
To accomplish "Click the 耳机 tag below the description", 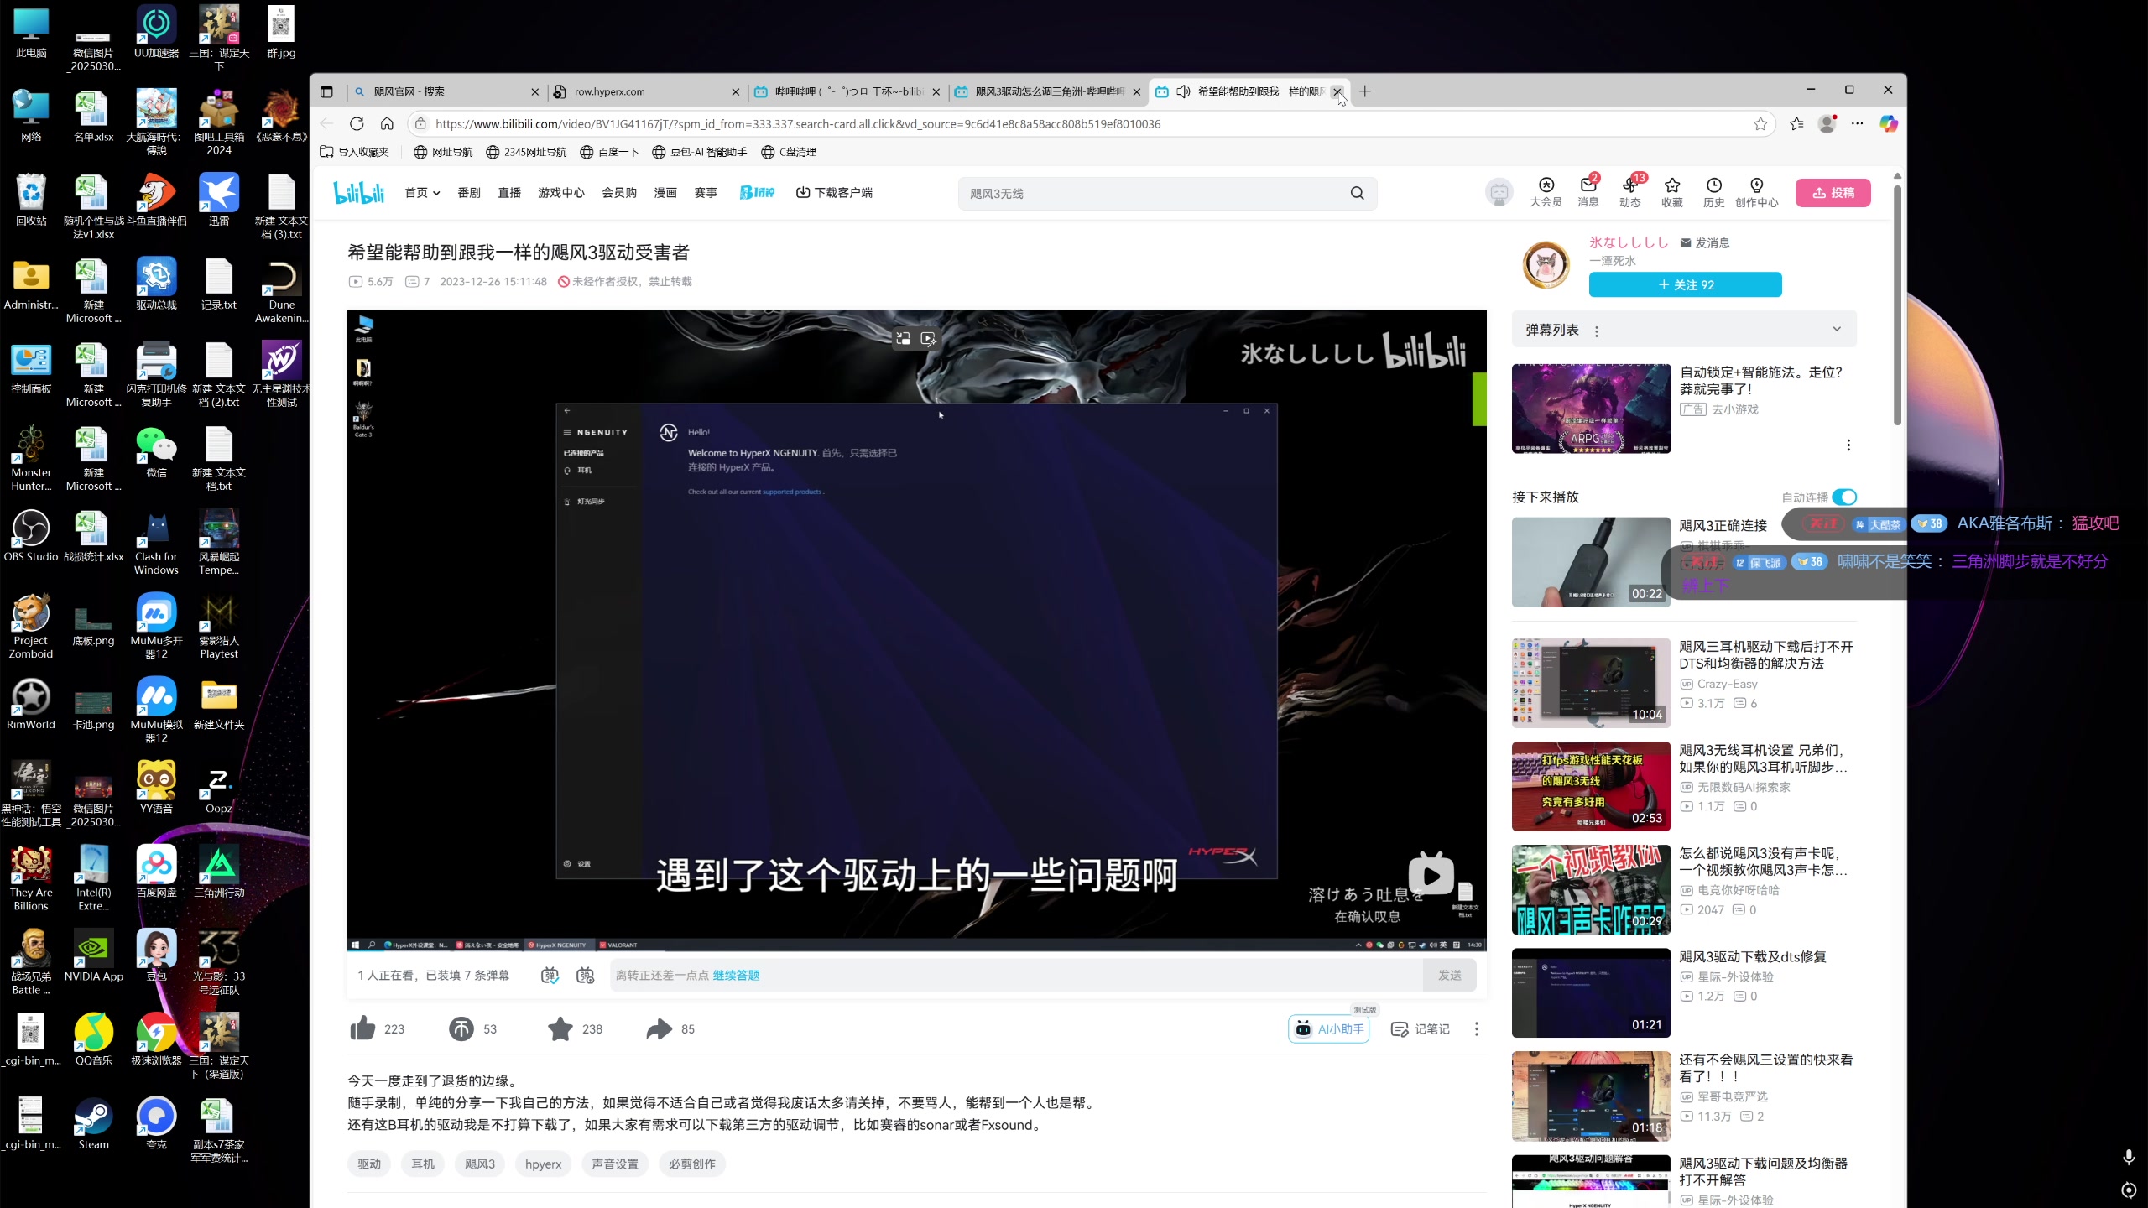I will [x=423, y=1164].
